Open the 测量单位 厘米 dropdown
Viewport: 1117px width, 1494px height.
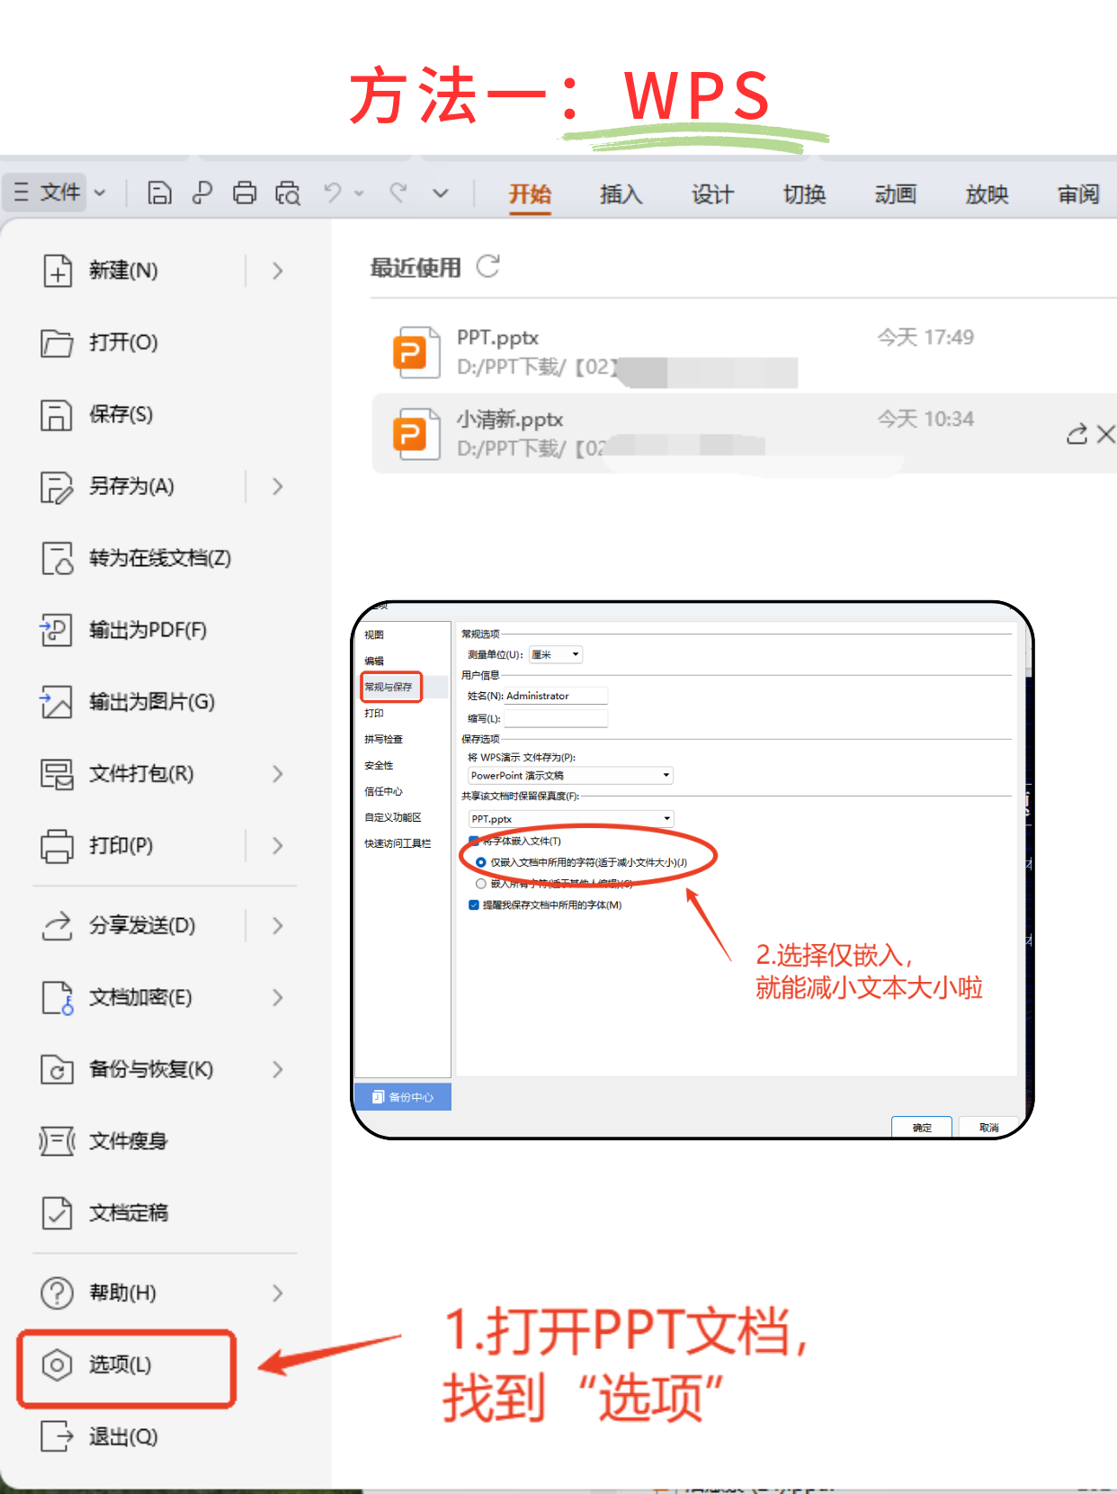(556, 654)
